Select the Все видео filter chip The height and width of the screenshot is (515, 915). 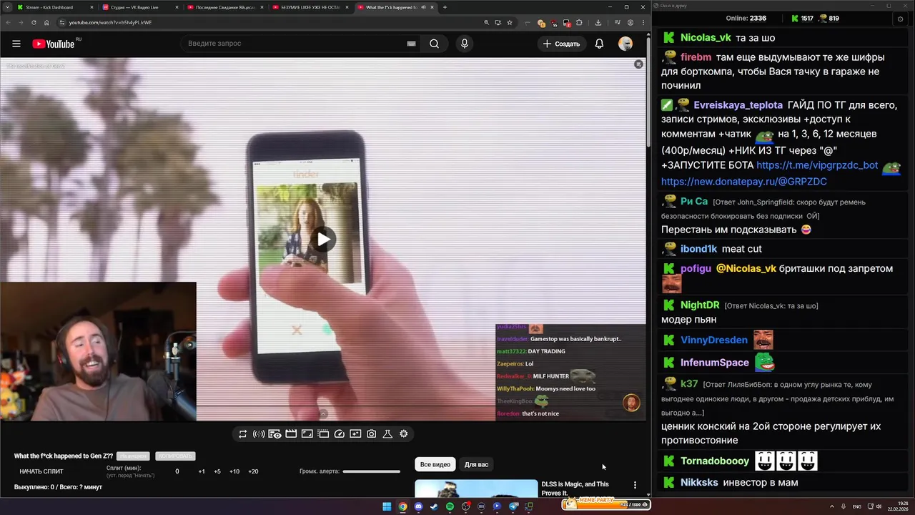pyautogui.click(x=435, y=464)
